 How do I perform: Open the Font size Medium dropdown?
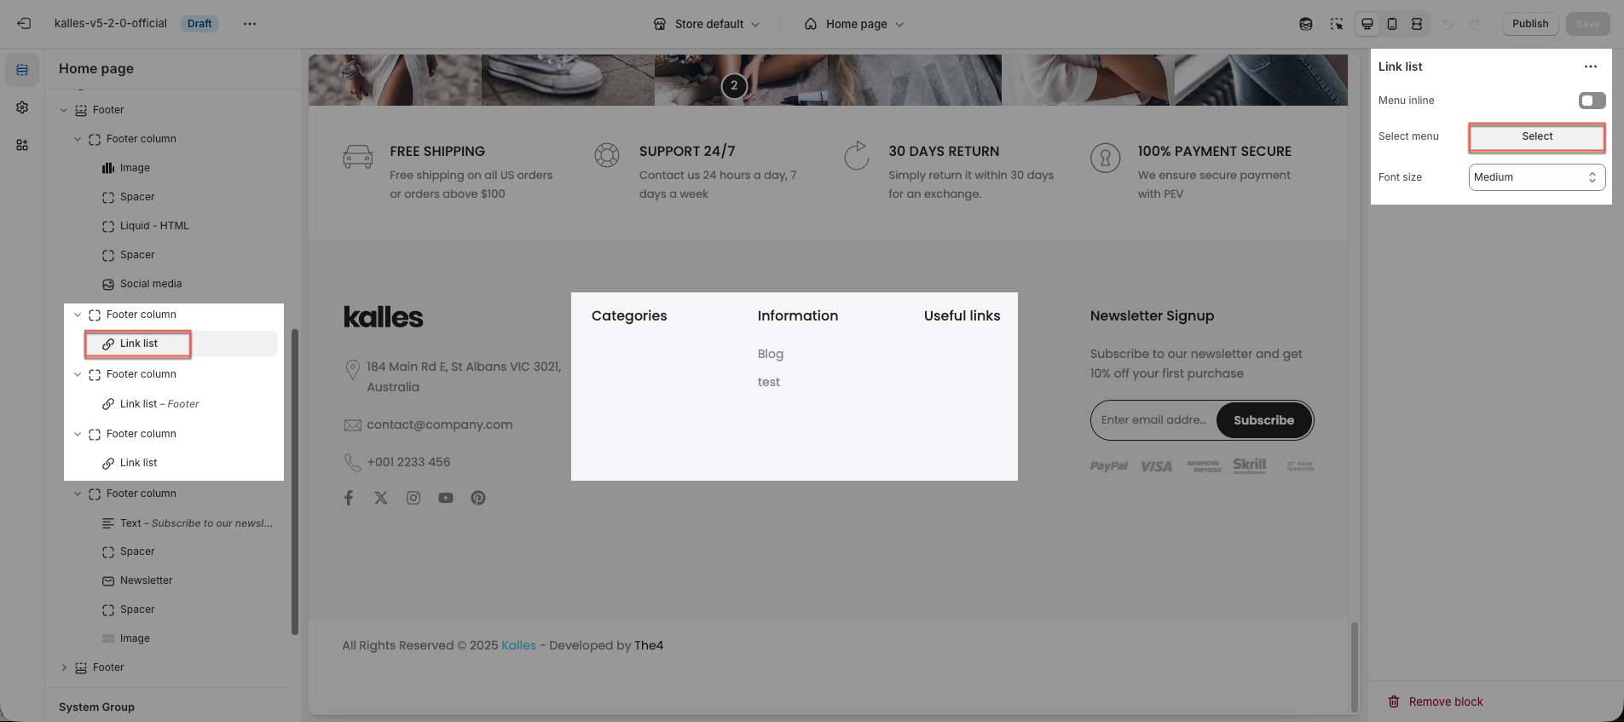pyautogui.click(x=1536, y=177)
